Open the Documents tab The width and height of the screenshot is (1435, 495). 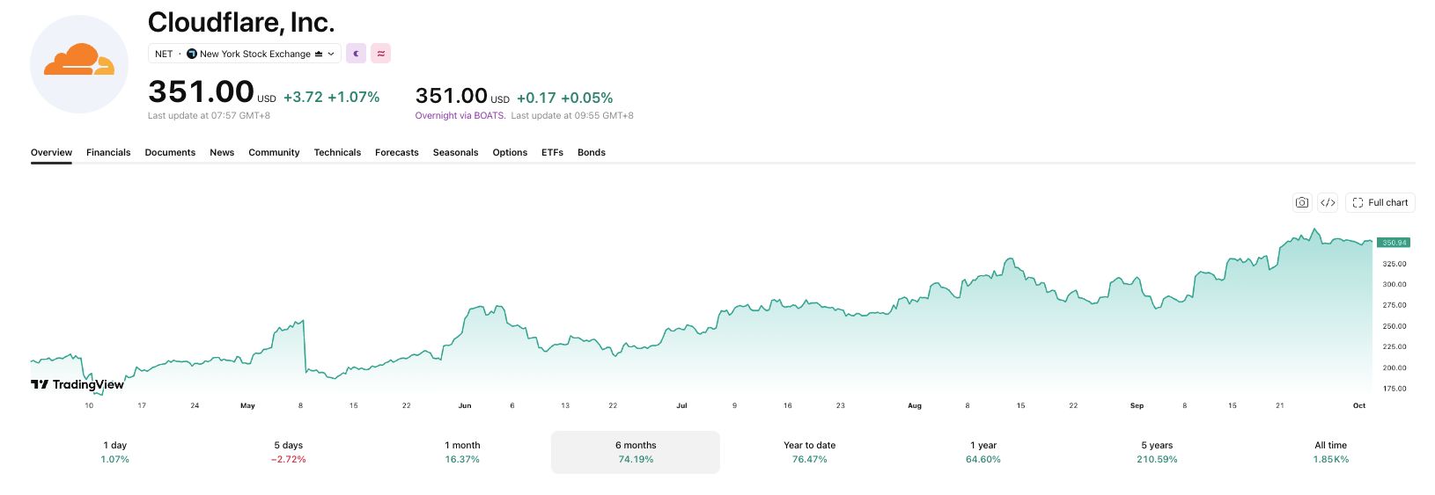(170, 152)
